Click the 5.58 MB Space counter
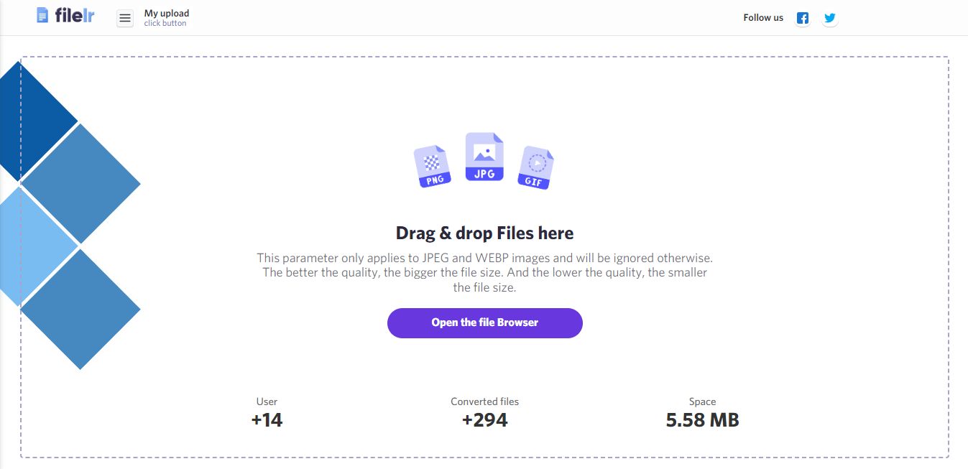The height and width of the screenshot is (469, 968). (x=703, y=420)
